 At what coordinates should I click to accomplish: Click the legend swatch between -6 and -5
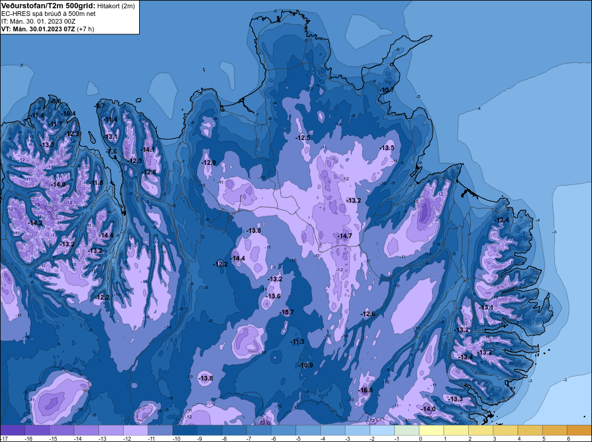(x=284, y=430)
